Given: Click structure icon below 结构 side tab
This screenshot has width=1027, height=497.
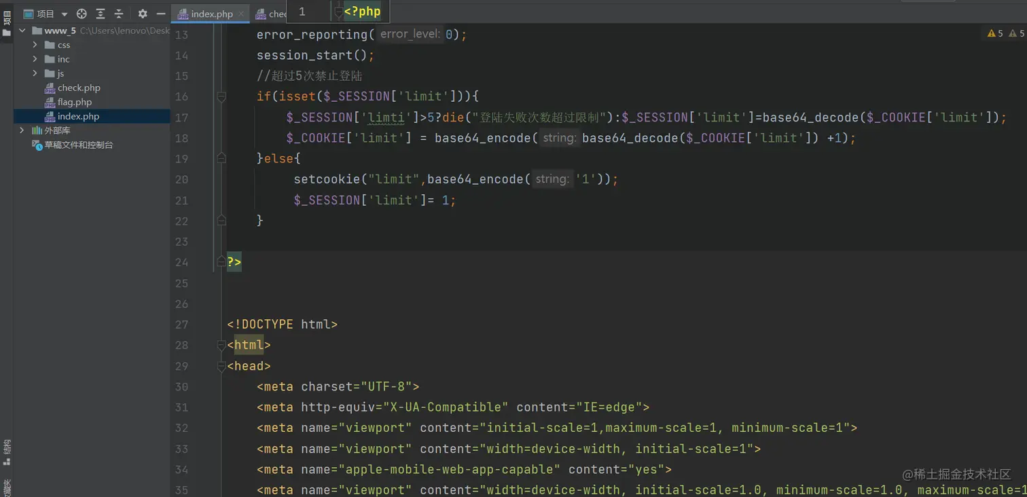Looking at the screenshot, I should [7, 462].
